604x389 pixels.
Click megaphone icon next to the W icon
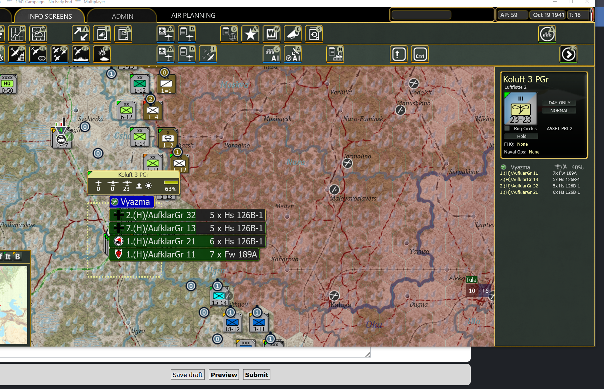[x=293, y=34]
